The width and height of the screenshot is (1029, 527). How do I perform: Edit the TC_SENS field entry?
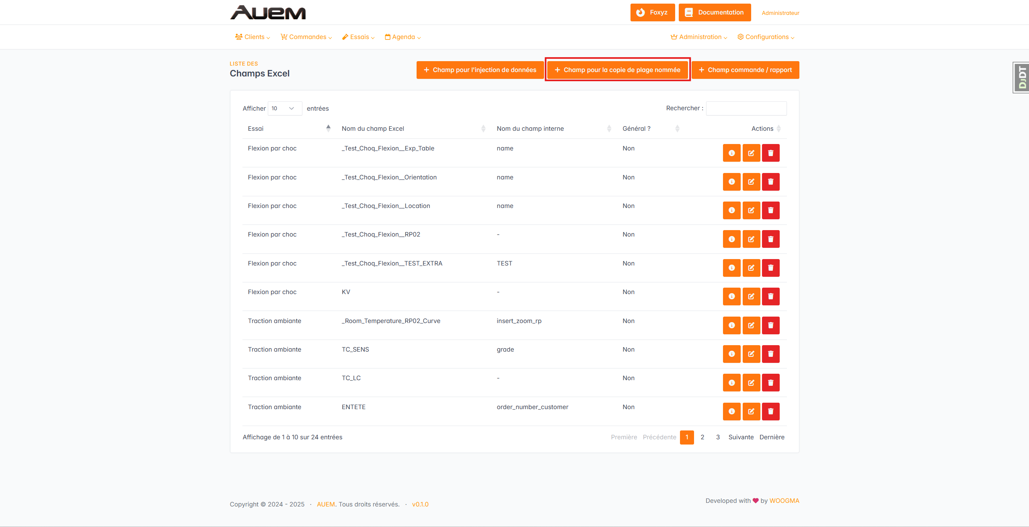(x=751, y=354)
